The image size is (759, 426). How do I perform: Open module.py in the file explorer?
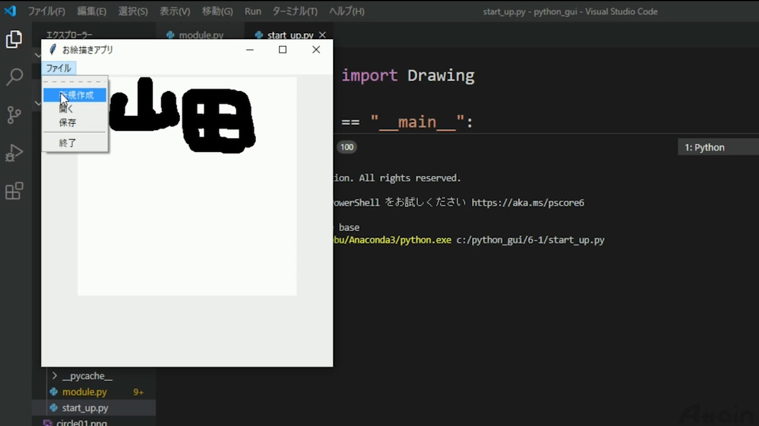84,392
